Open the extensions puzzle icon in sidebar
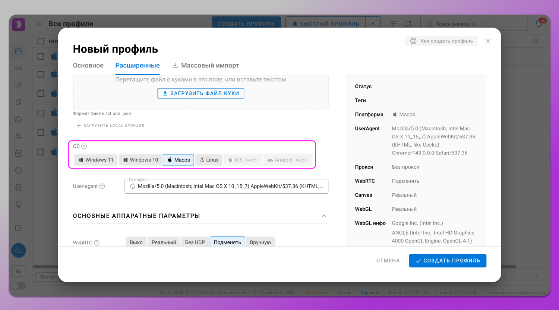The image size is (559, 310). coord(19,119)
